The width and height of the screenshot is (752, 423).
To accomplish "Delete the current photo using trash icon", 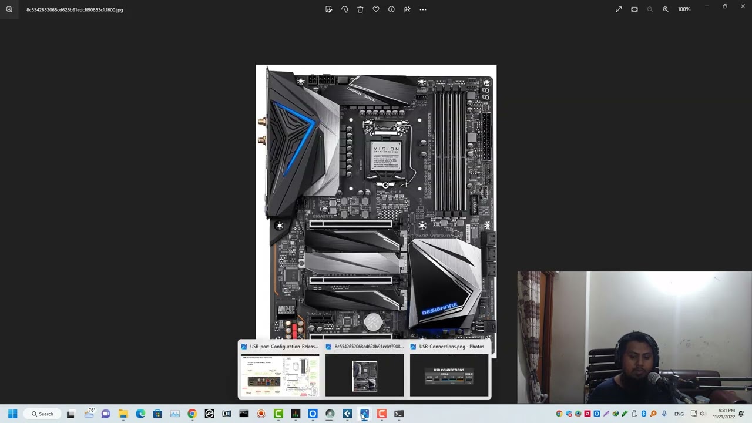I will click(x=360, y=9).
